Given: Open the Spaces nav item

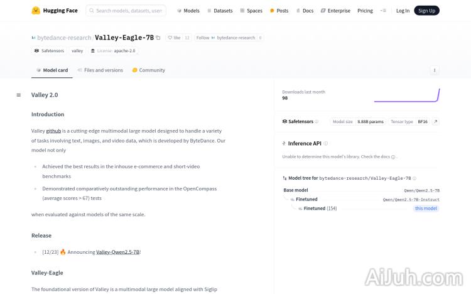Looking at the screenshot, I should pos(251,11).
